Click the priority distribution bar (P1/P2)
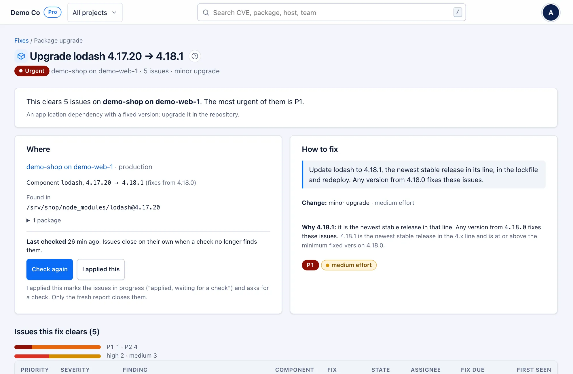 pyautogui.click(x=58, y=347)
